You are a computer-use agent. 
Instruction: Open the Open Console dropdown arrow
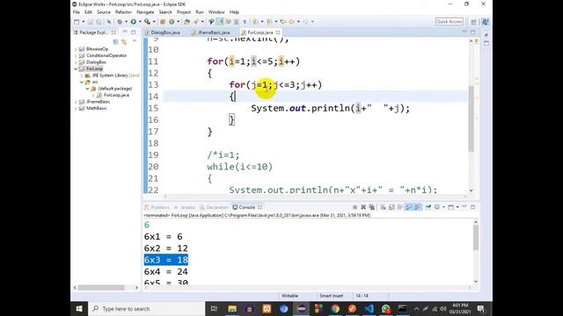pos(457,207)
